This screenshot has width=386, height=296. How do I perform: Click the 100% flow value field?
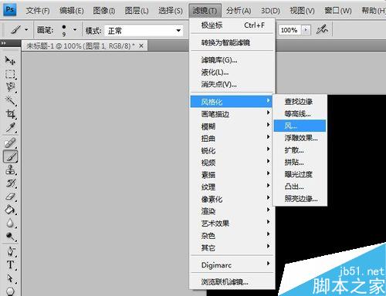tap(289, 30)
